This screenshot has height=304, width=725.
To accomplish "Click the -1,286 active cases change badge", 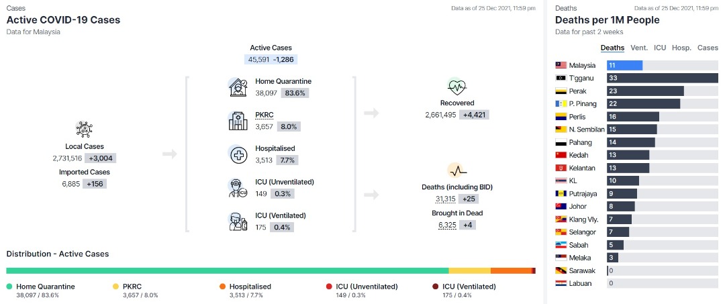I will tap(283, 60).
